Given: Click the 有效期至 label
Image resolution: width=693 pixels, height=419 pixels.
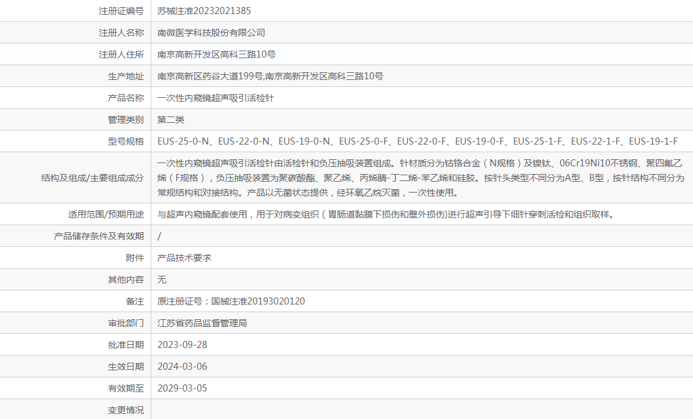Looking at the screenshot, I should click(x=126, y=388).
